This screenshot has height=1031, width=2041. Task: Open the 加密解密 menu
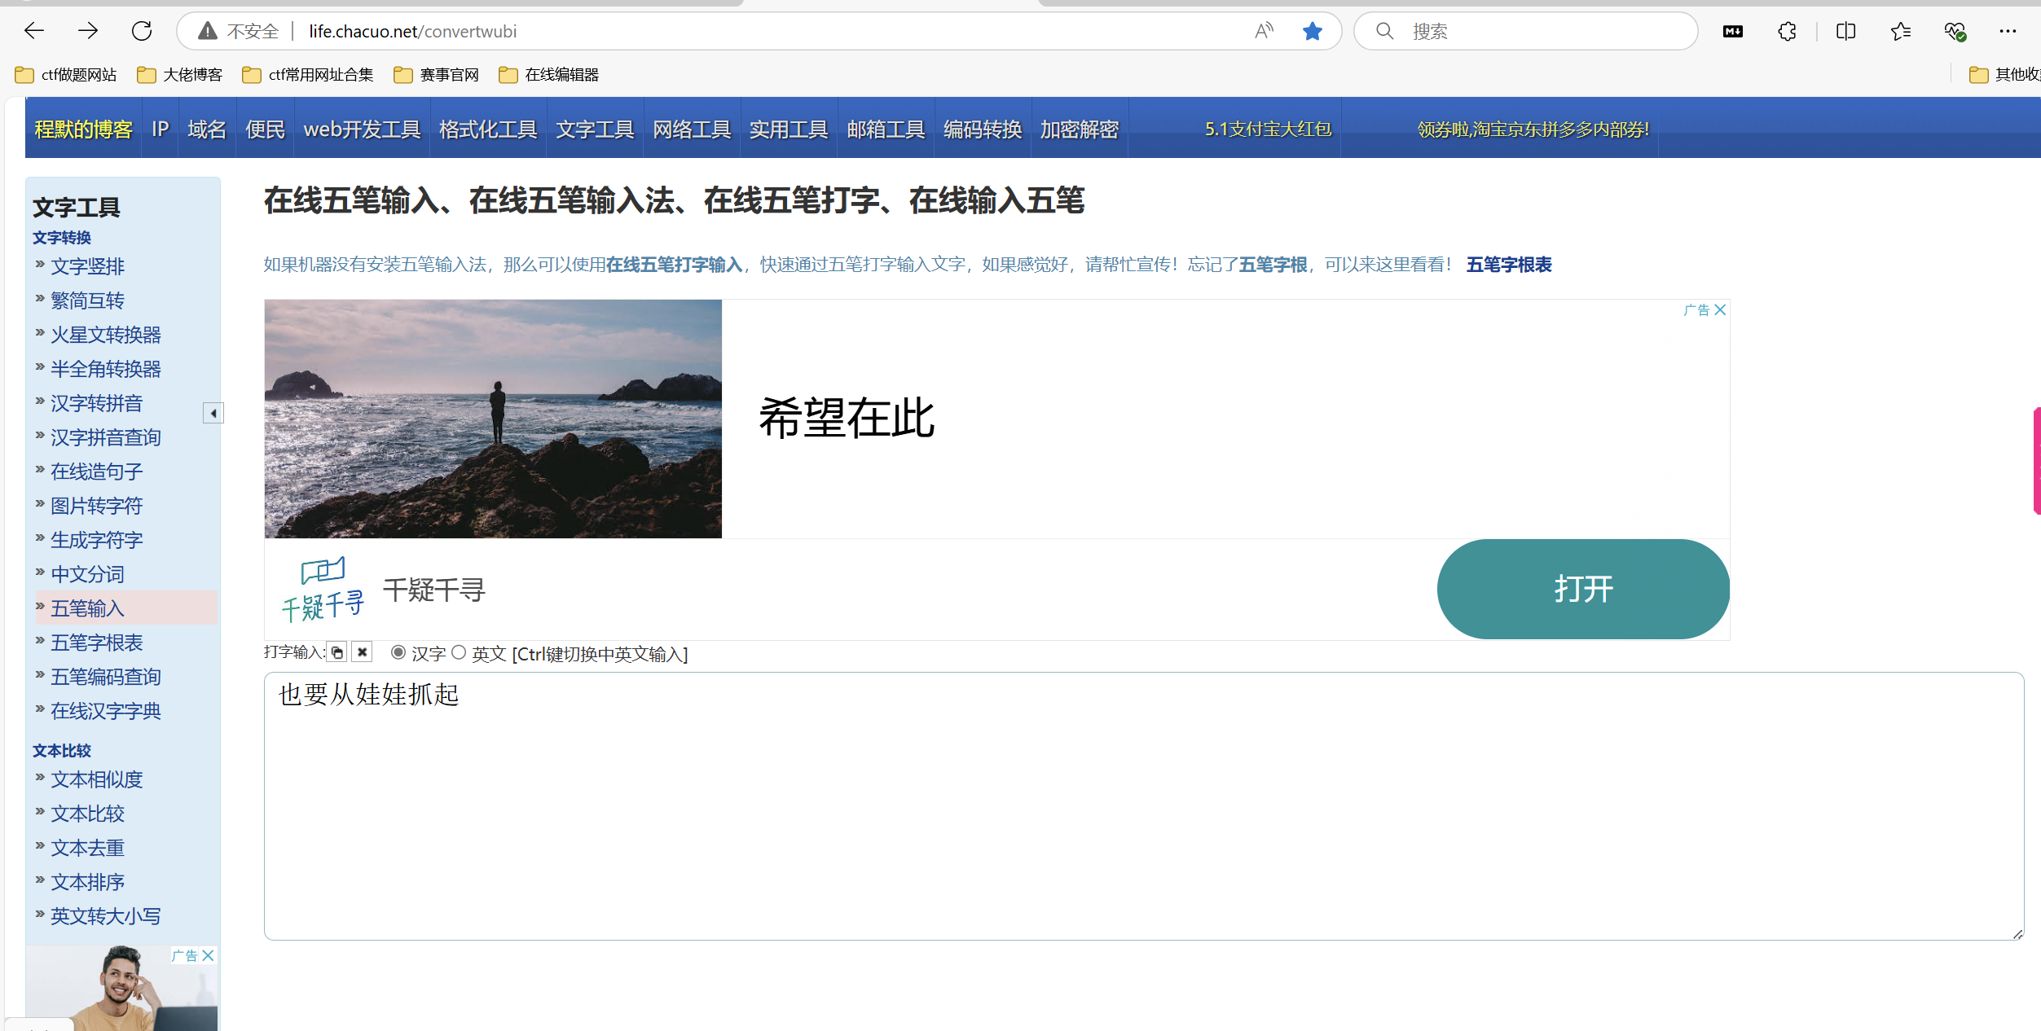point(1080,129)
